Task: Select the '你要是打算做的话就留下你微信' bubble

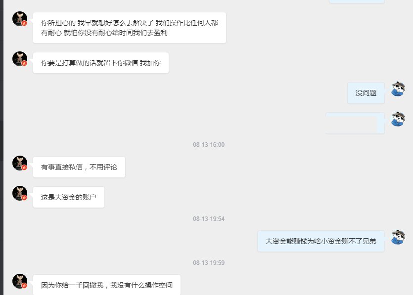Action: coord(101,63)
